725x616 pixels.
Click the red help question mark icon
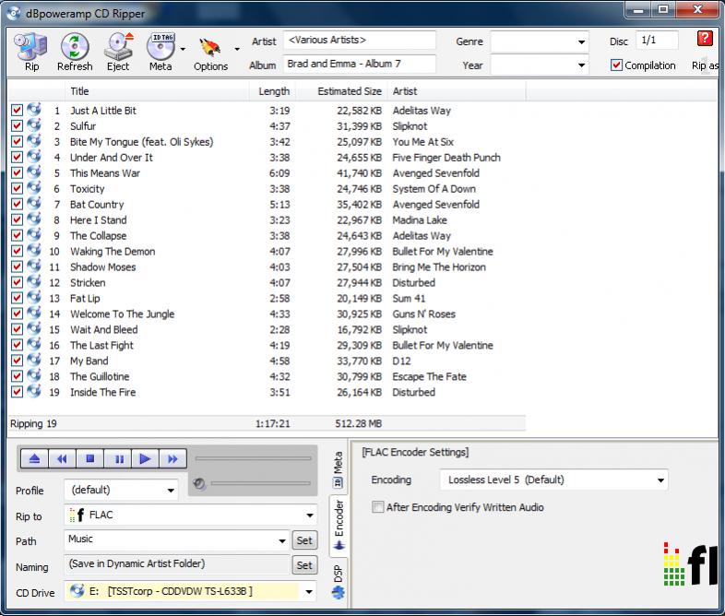click(705, 39)
